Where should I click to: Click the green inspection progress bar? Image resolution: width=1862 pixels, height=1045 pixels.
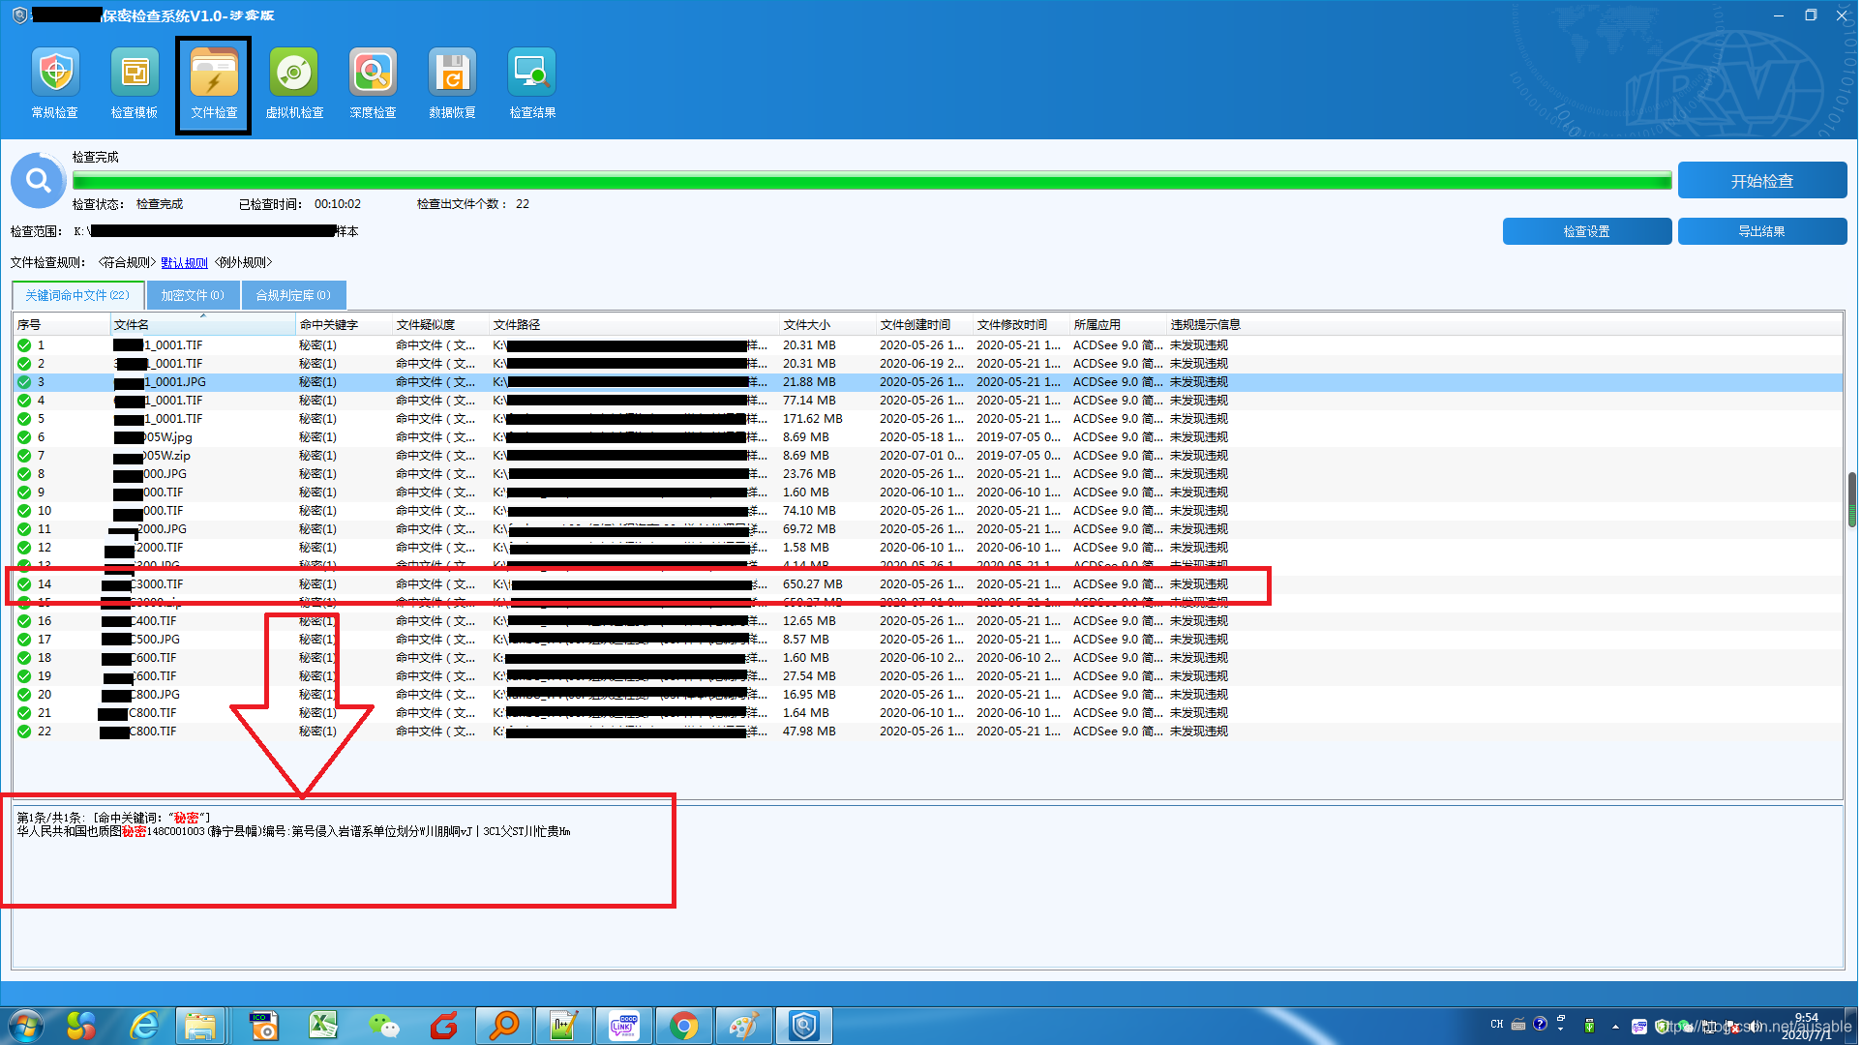[871, 181]
